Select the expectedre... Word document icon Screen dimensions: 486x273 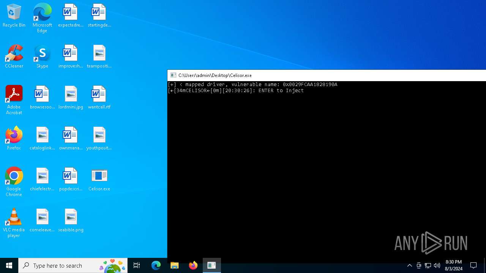(71, 16)
